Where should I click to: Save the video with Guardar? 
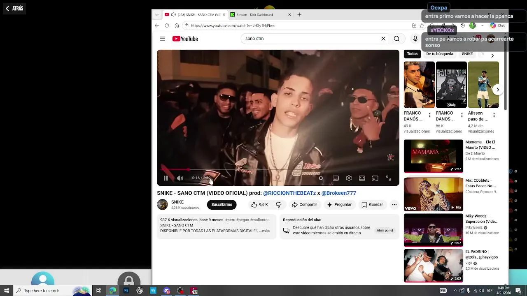pos(372,204)
